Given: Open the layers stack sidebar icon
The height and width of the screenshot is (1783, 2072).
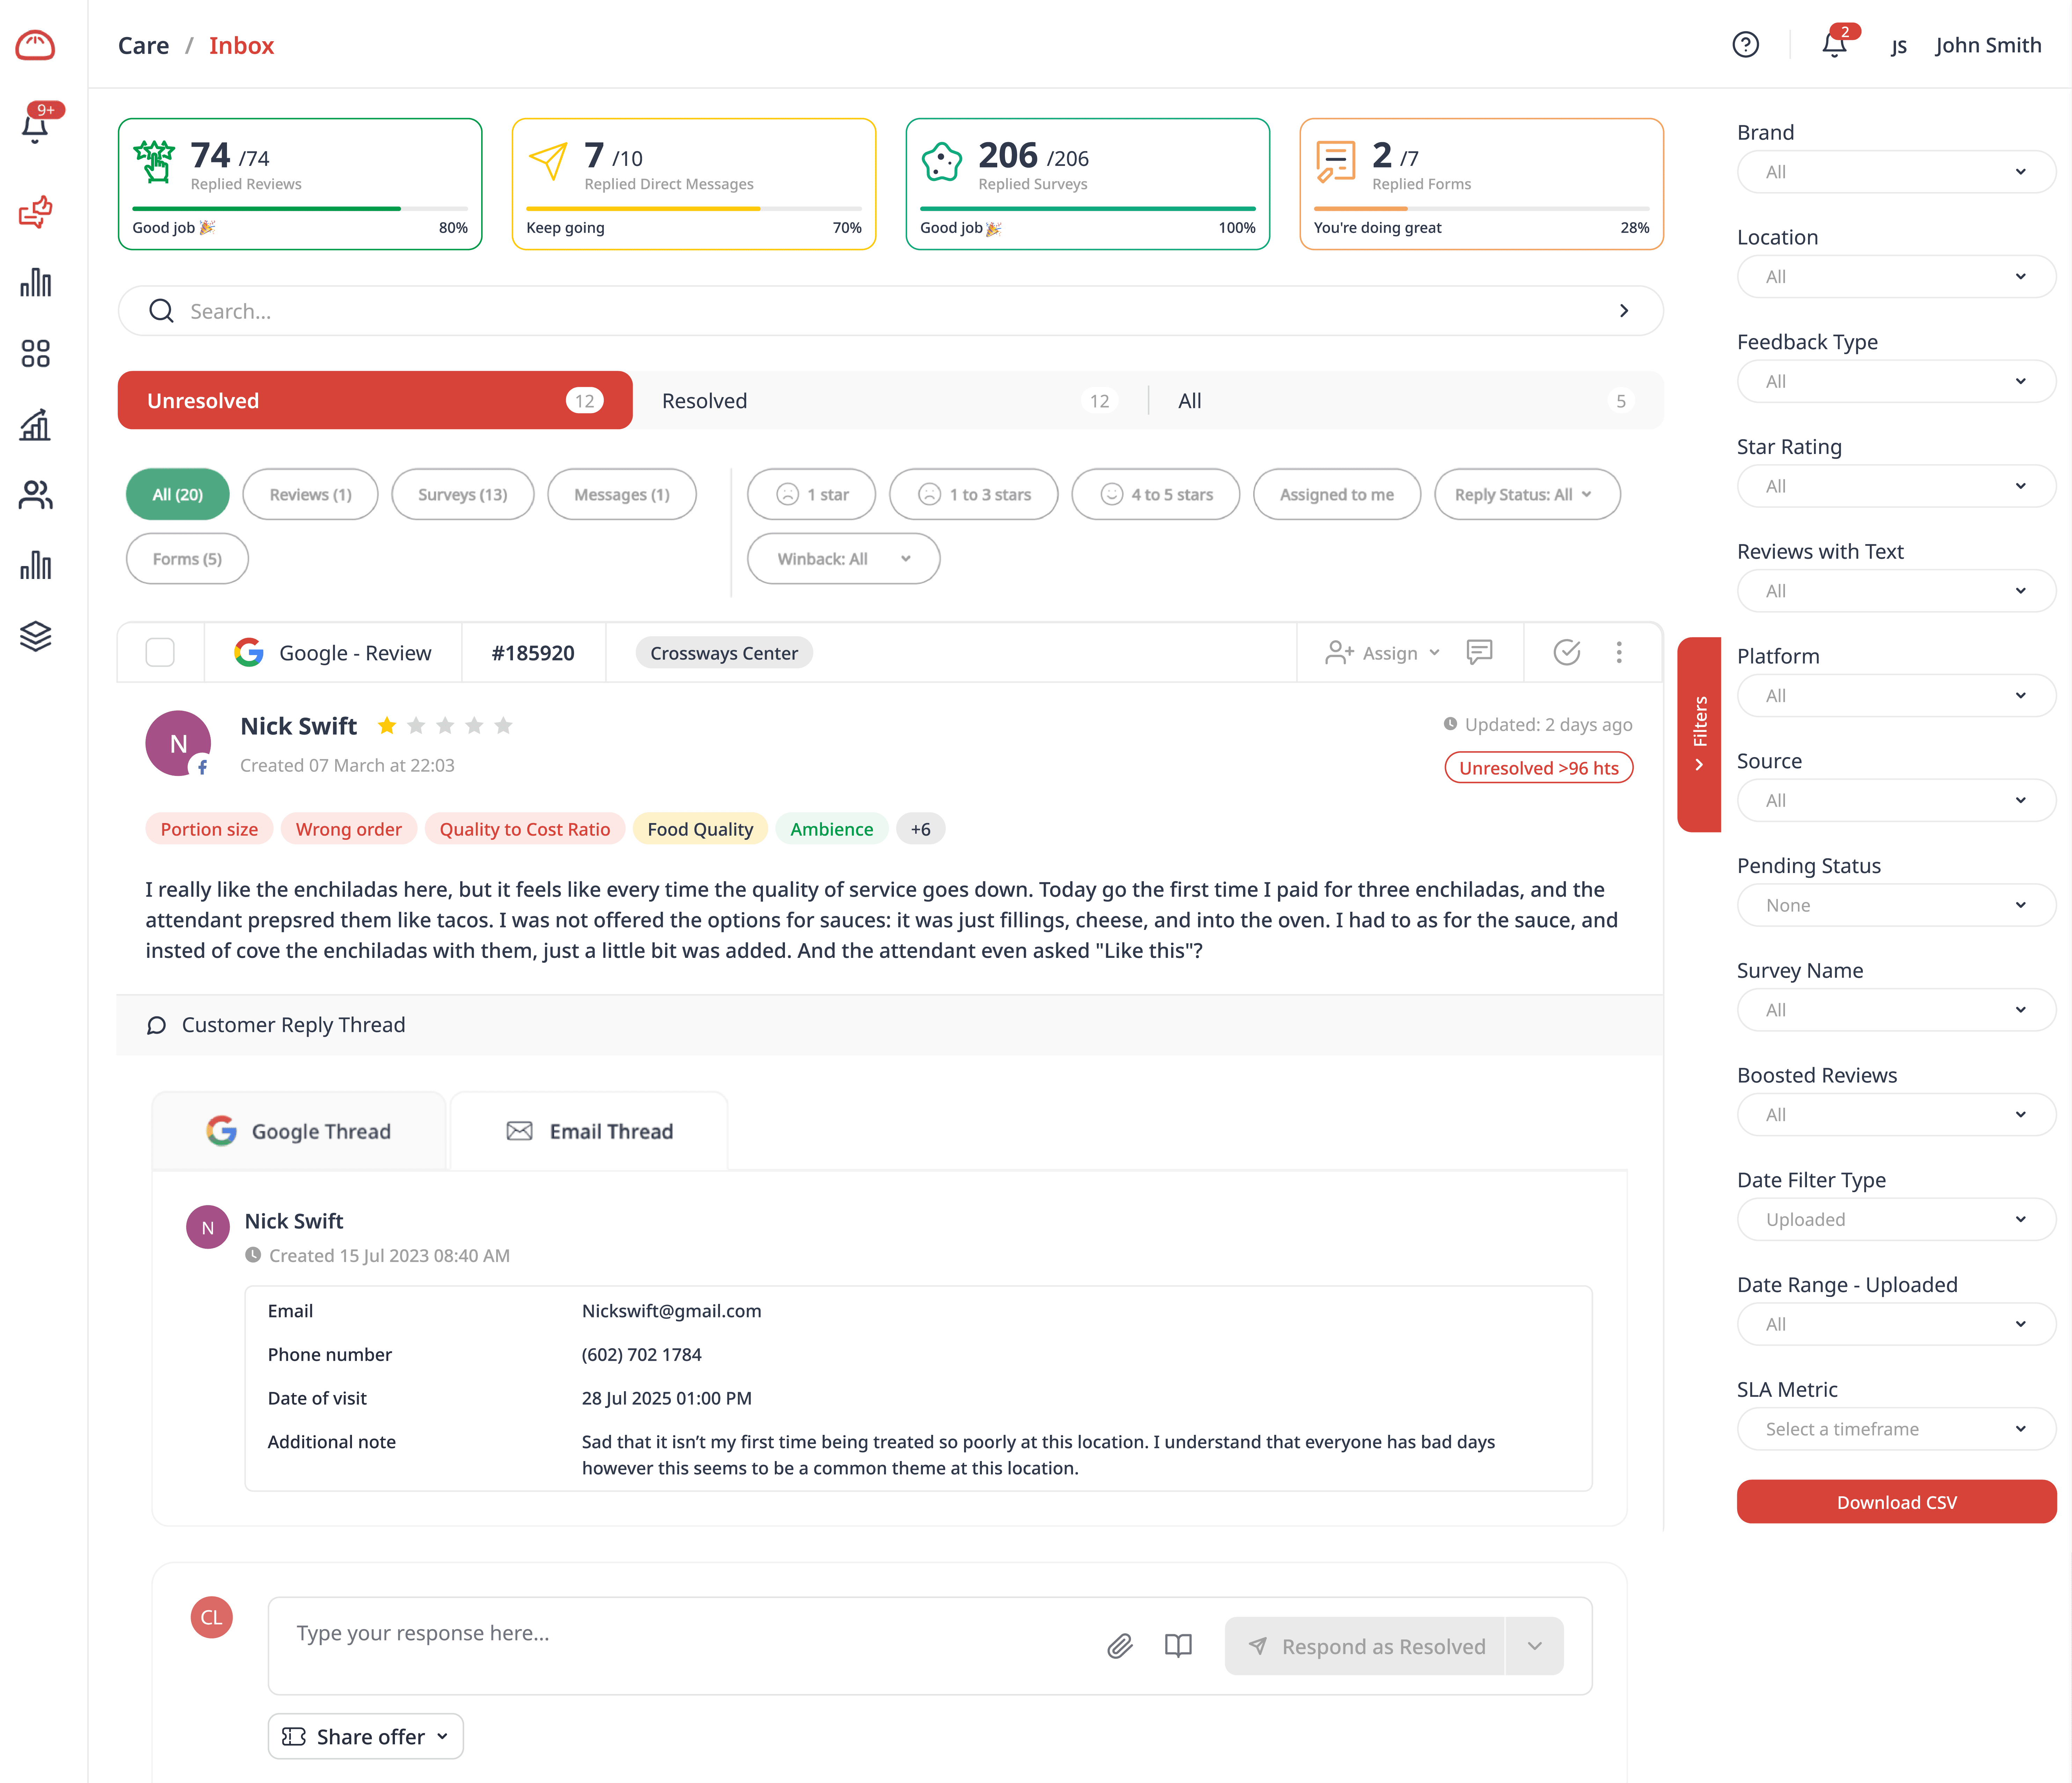Looking at the screenshot, I should tap(35, 636).
